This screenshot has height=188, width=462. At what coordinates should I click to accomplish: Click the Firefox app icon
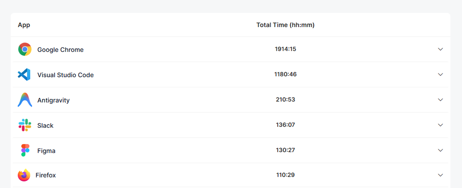click(24, 175)
